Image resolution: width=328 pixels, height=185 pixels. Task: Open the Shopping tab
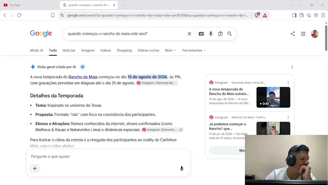[124, 50]
